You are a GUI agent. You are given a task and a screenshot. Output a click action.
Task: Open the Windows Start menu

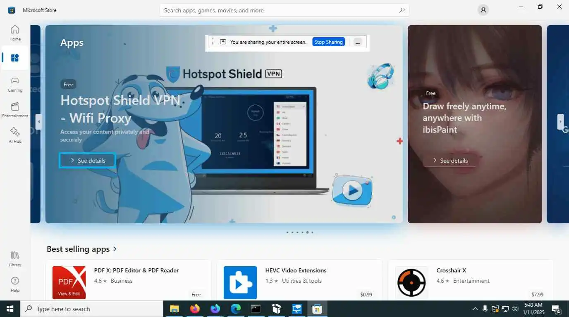pos(10,309)
